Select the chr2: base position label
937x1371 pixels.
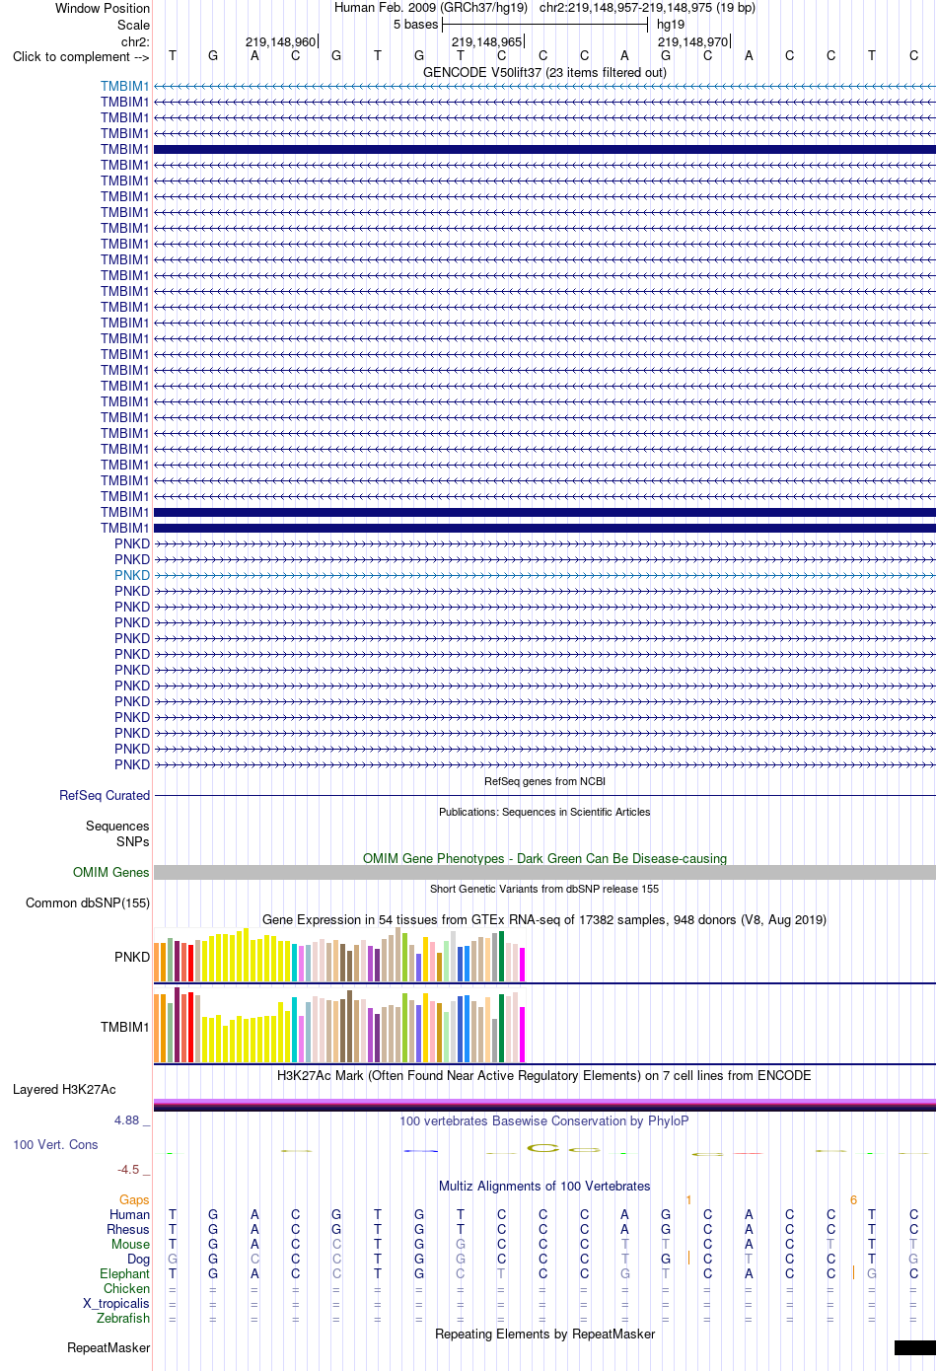coord(135,41)
